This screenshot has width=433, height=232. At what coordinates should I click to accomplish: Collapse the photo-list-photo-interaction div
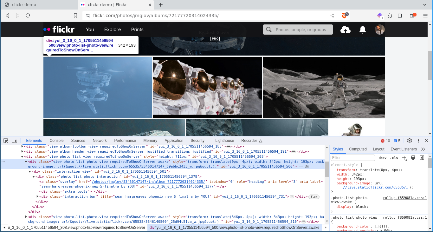click(34, 176)
